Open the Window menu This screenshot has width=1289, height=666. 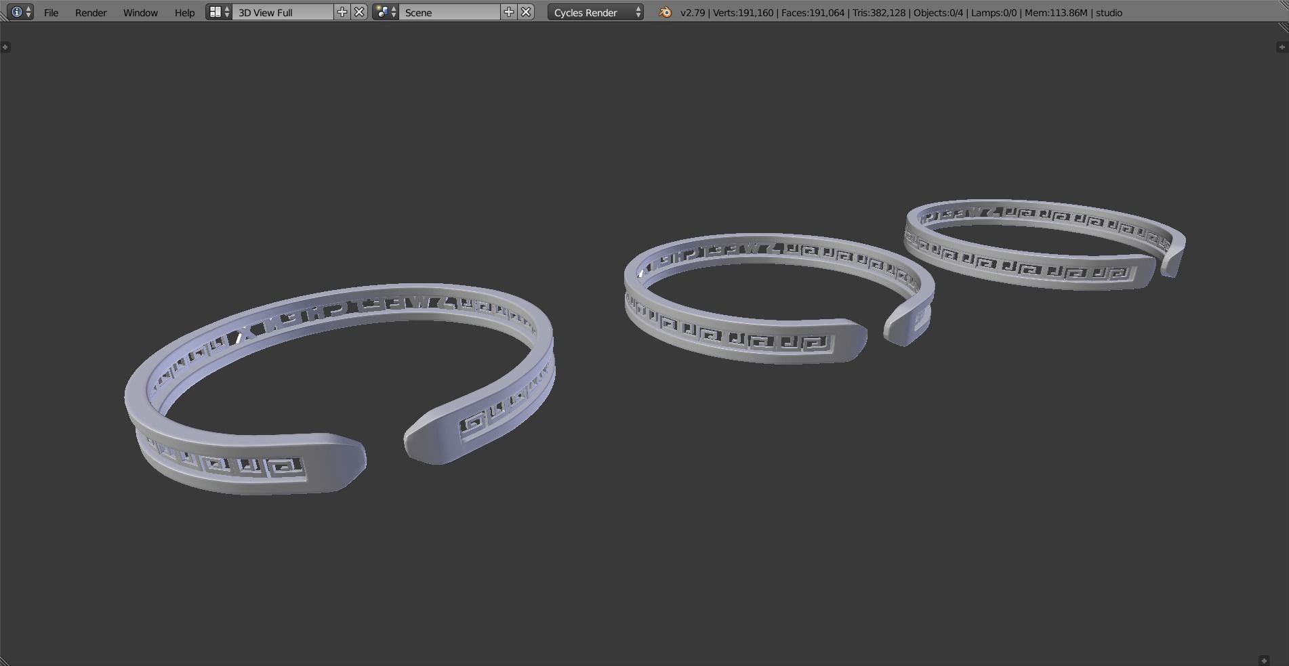click(140, 12)
